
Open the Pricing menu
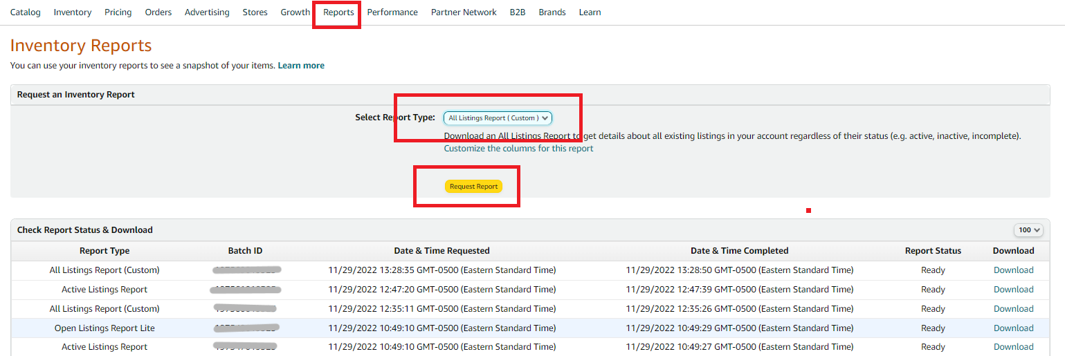118,12
